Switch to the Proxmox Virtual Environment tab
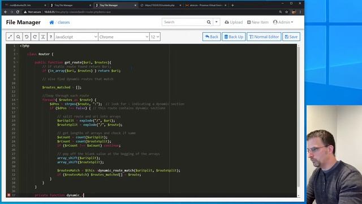362x204 pixels. 205,5
